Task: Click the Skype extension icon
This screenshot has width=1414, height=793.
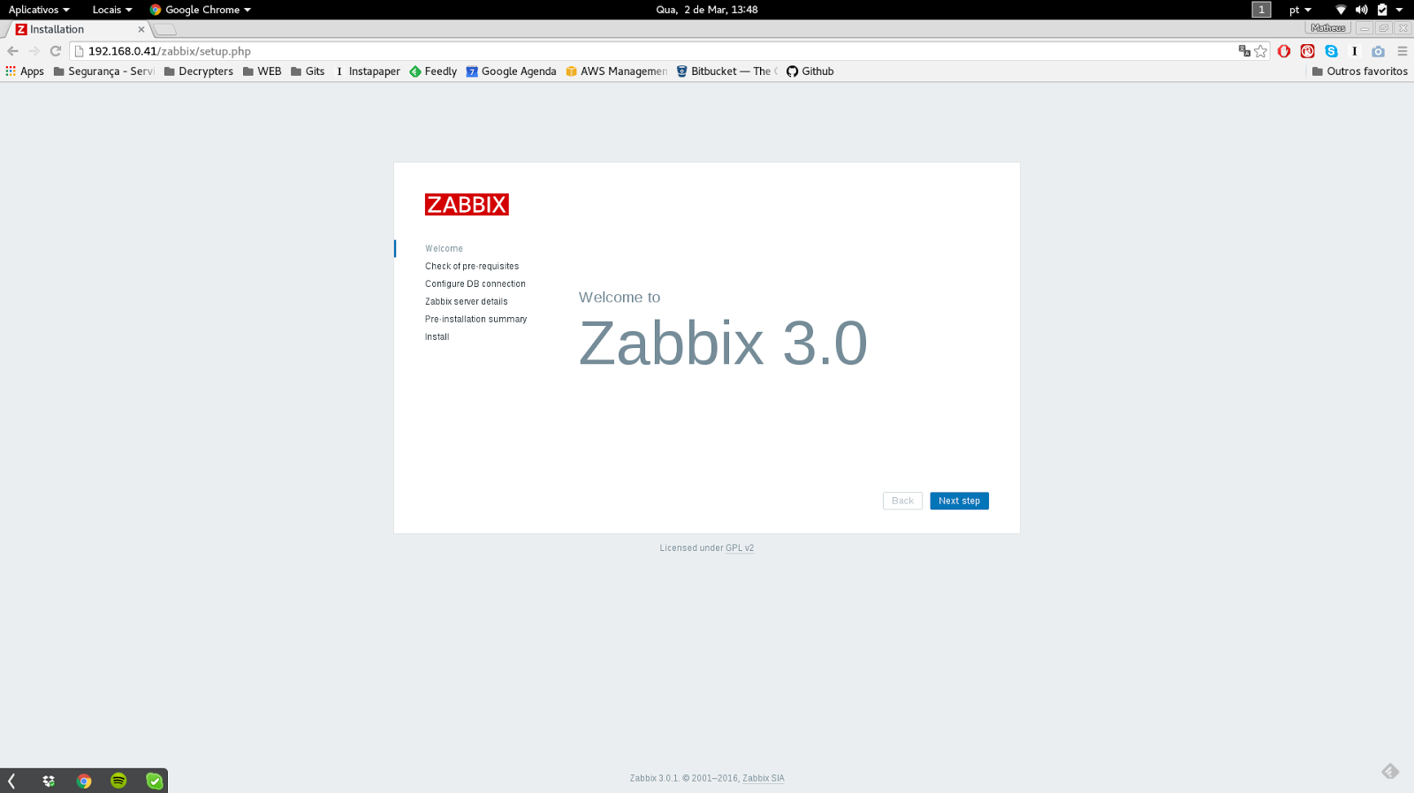Action: pos(1331,51)
